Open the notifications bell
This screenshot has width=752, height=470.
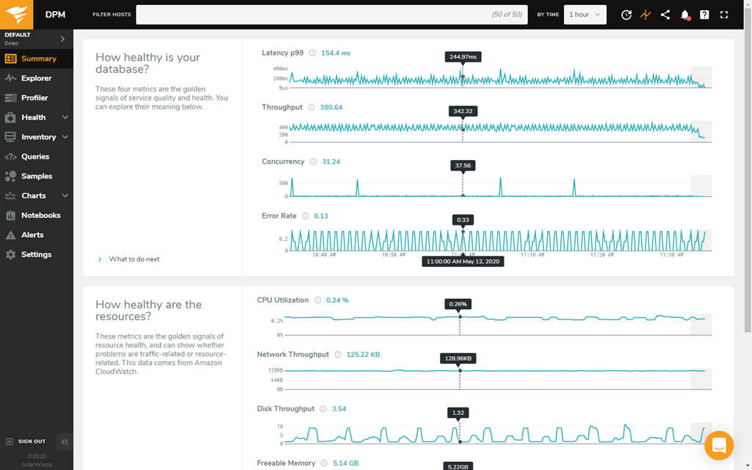[685, 15]
